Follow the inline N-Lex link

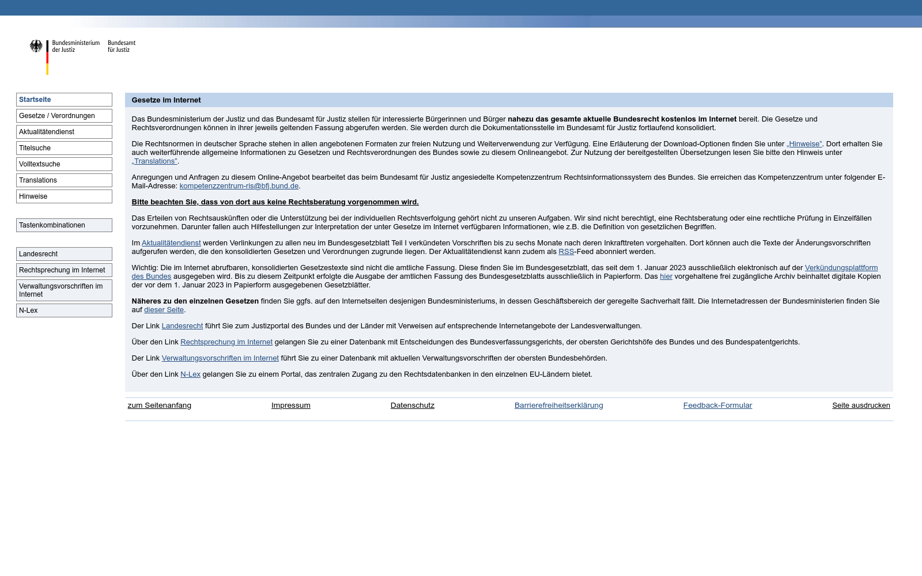[x=190, y=374]
